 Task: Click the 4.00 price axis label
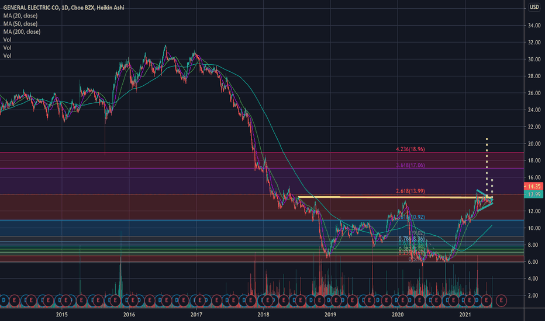click(533, 278)
